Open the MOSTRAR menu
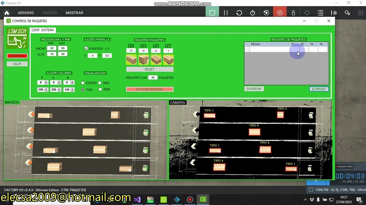The image size is (366, 205). [74, 12]
